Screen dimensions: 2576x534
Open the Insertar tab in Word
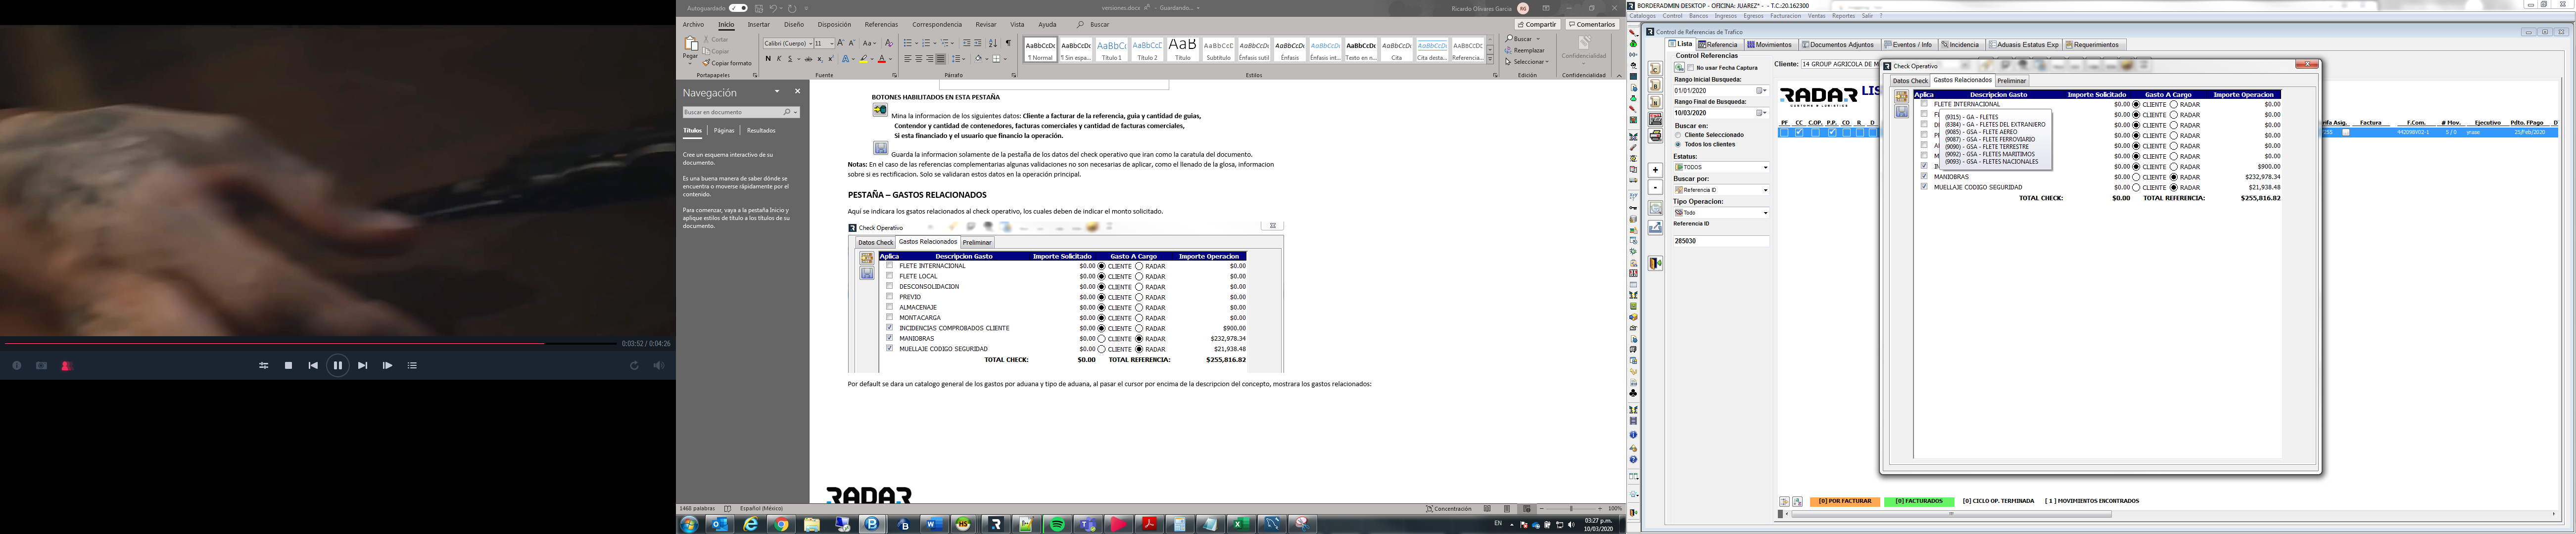pos(759,25)
